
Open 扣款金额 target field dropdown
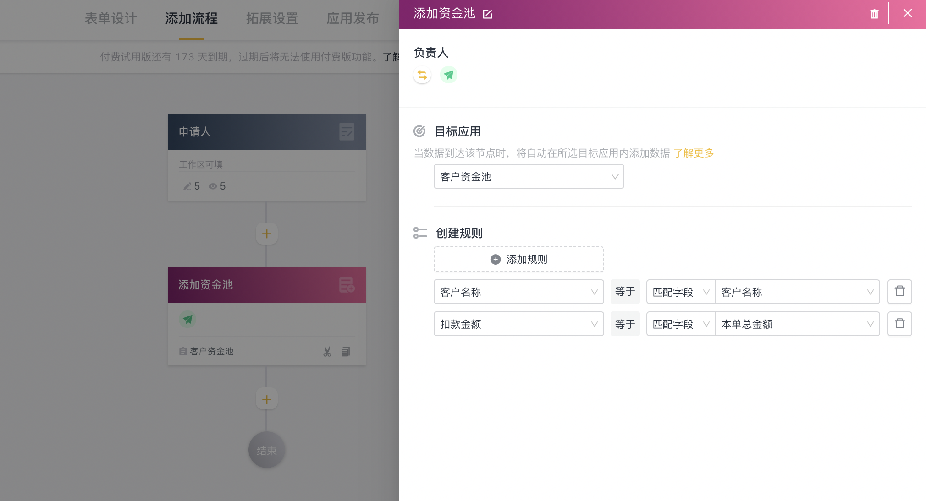click(x=519, y=324)
